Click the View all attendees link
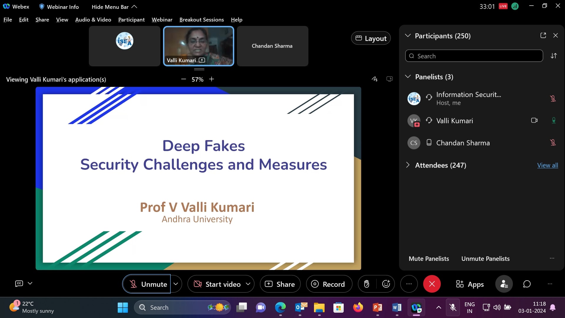 click(547, 165)
